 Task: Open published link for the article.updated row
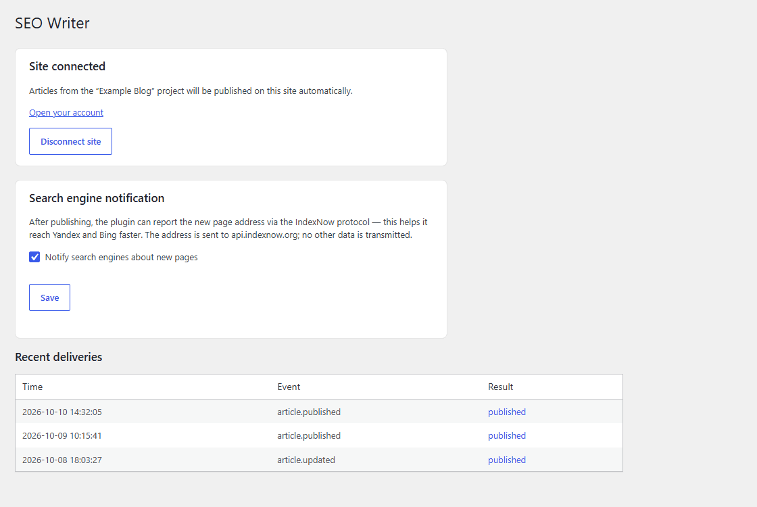click(507, 460)
